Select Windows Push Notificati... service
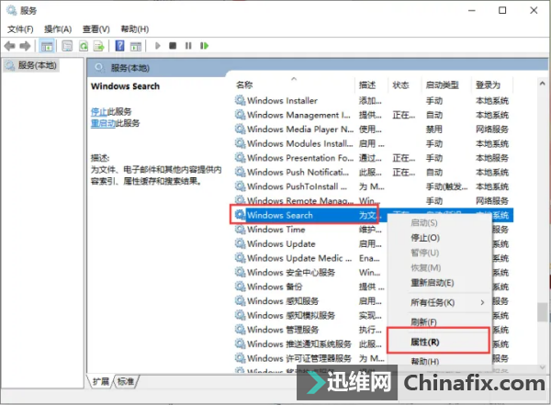This screenshot has width=551, height=405. point(372,173)
